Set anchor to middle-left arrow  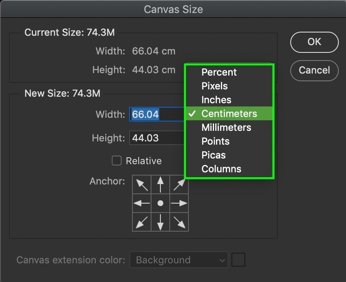142,203
